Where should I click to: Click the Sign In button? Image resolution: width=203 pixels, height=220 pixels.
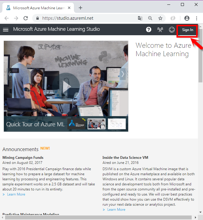(187, 30)
